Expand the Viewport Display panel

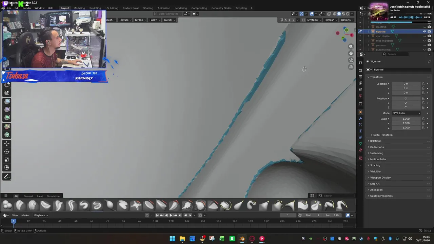(380, 178)
